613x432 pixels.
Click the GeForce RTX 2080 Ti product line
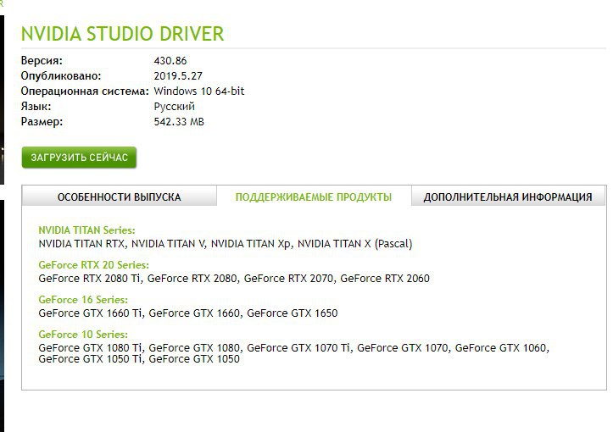point(234,279)
